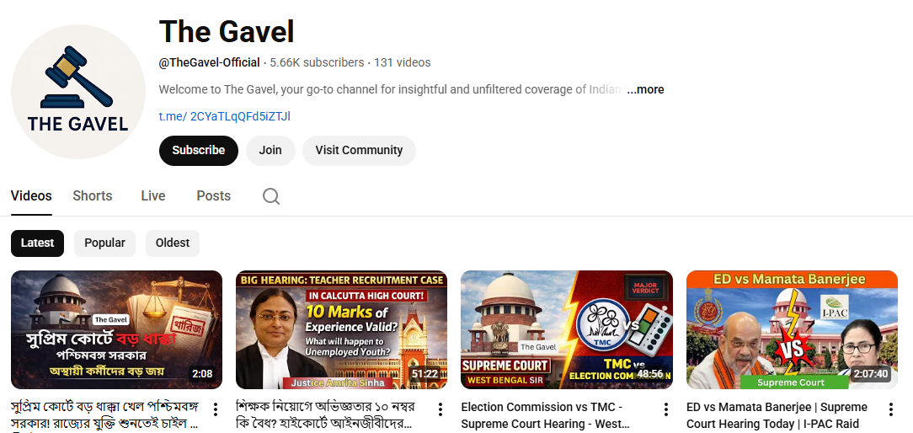This screenshot has width=913, height=433.
Task: Open the t.me Telegram link
Action: tap(225, 116)
